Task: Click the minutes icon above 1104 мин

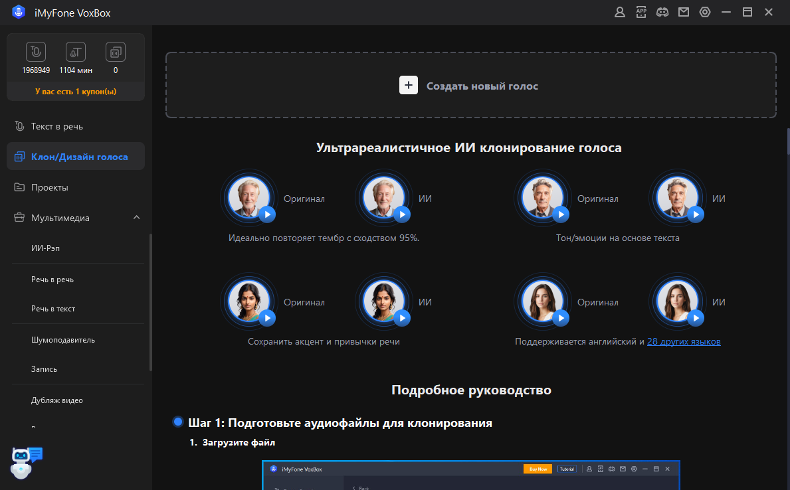Action: tap(76, 52)
